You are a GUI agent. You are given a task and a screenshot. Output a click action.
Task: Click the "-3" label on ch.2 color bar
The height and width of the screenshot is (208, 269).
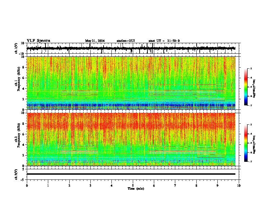click(x=250, y=125)
